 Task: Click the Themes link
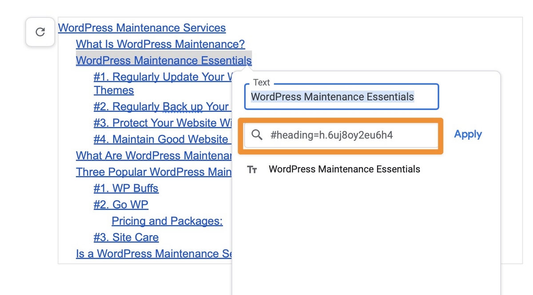pyautogui.click(x=114, y=90)
